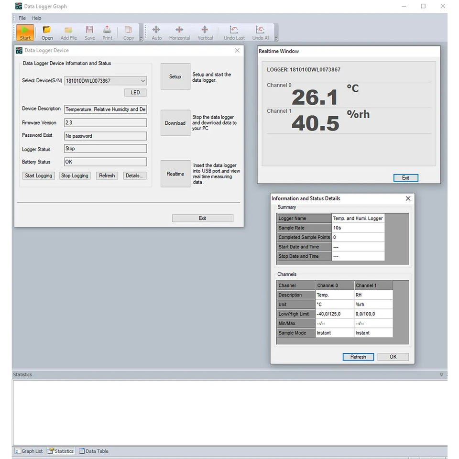Click the Download button
This screenshot has width=459, height=459.
pos(175,123)
